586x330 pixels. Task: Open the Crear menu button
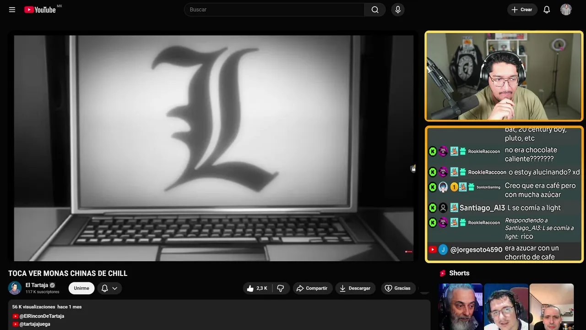[522, 10]
